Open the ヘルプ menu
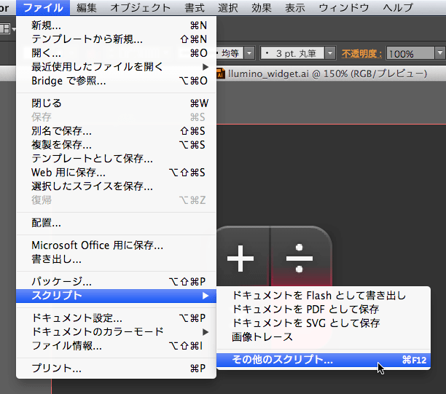Screen dimensions: 446x394 pyautogui.click(x=398, y=8)
